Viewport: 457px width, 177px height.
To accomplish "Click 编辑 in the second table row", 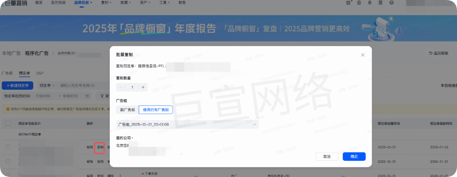I will [90, 161].
